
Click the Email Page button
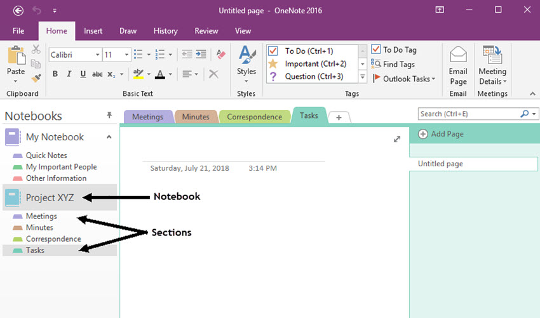[x=458, y=66]
